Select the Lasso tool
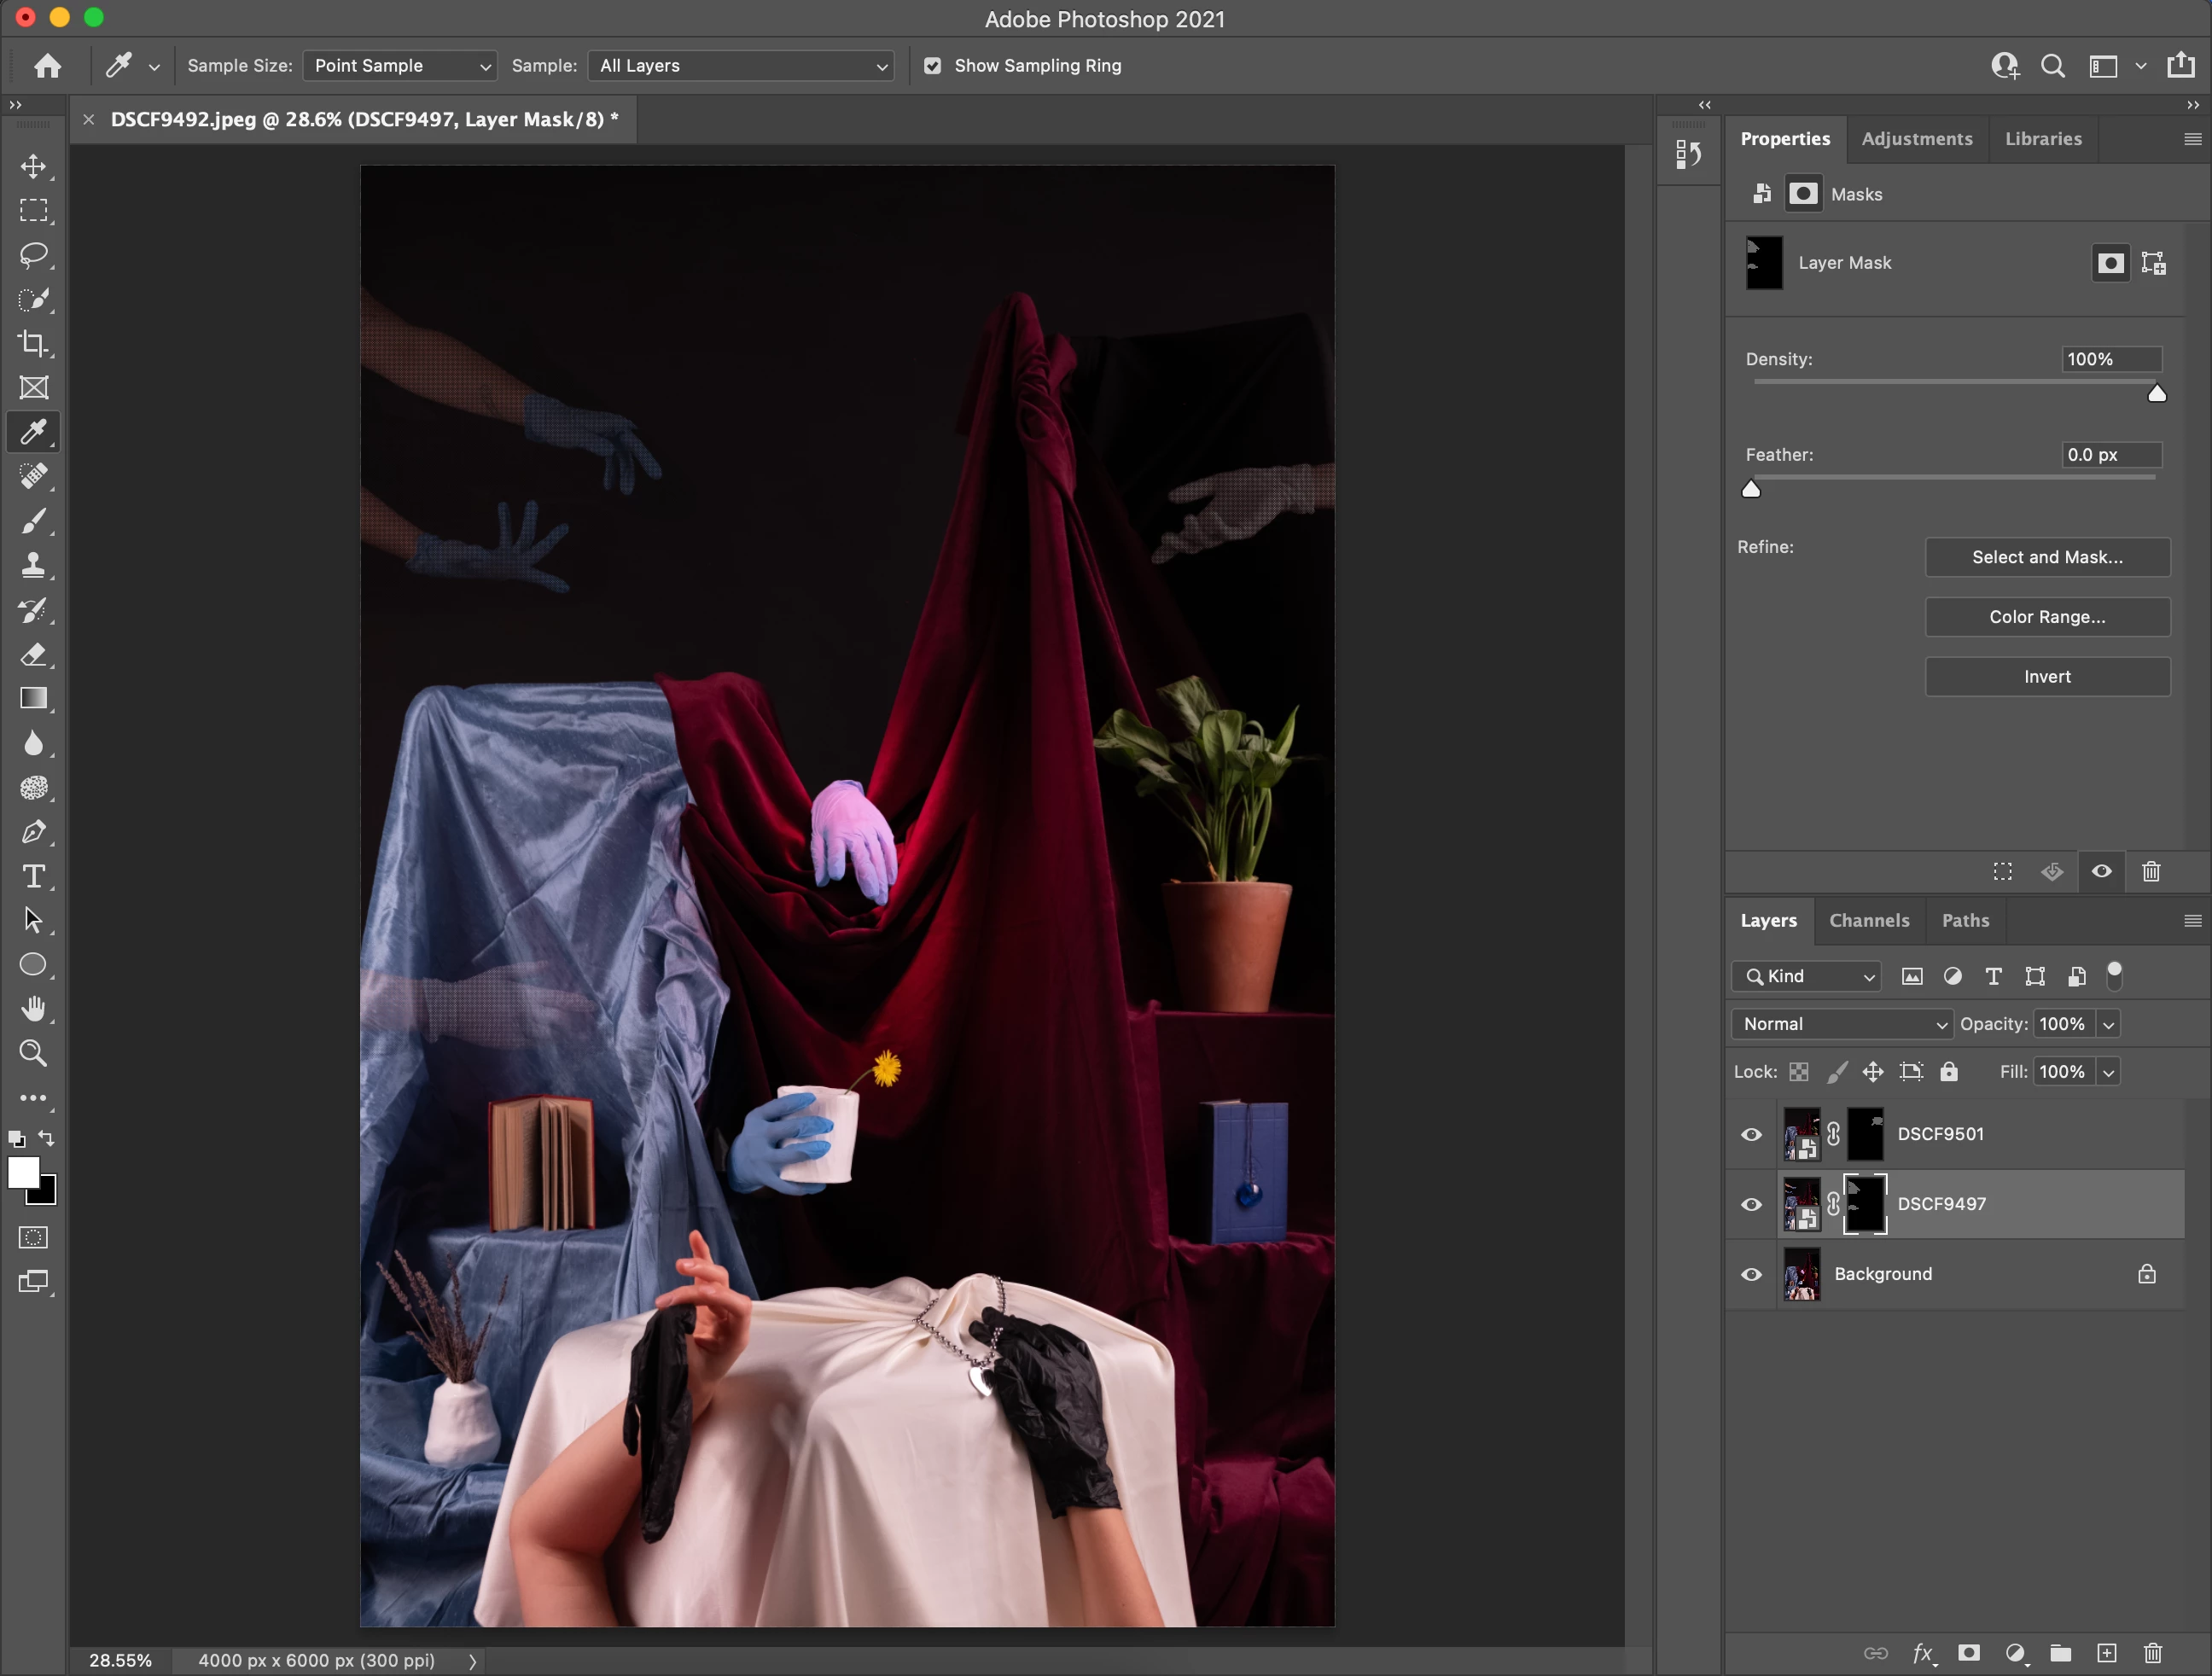Screen dimensions: 2212x1676 coord(33,255)
